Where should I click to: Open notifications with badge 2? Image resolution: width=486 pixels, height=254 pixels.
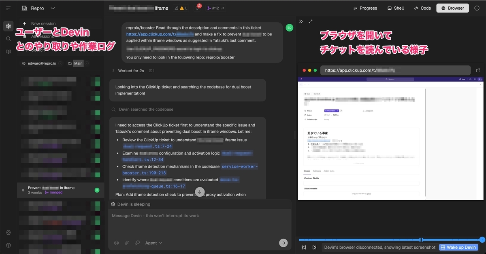(x=198, y=8)
